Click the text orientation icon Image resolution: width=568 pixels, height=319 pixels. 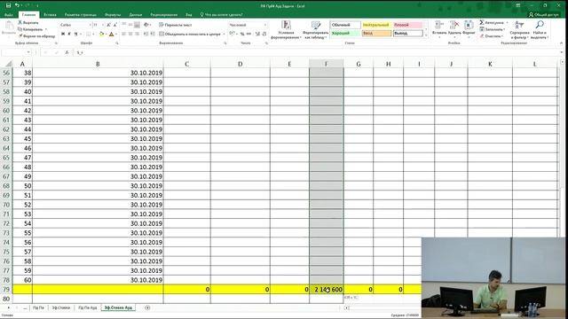pyautogui.click(x=146, y=25)
